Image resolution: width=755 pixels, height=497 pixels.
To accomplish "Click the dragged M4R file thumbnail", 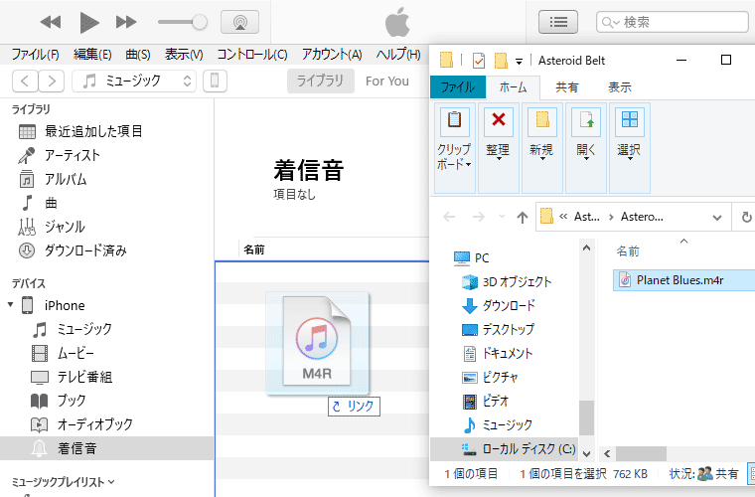I will (317, 343).
